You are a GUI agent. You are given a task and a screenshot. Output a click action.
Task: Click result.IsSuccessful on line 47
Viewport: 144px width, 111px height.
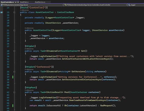(49, 106)
